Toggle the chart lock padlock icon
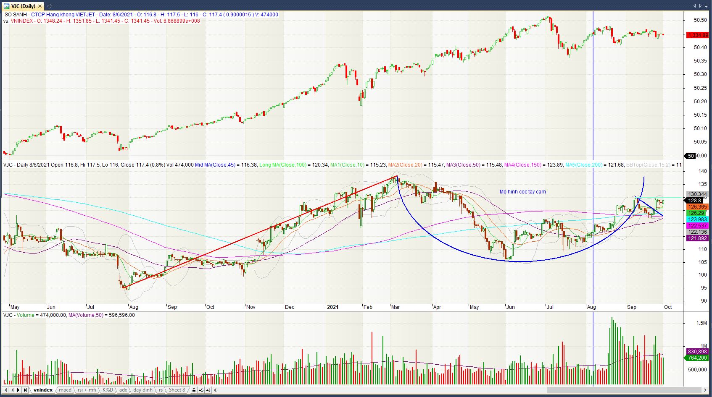This screenshot has height=397, width=712. click(x=194, y=390)
